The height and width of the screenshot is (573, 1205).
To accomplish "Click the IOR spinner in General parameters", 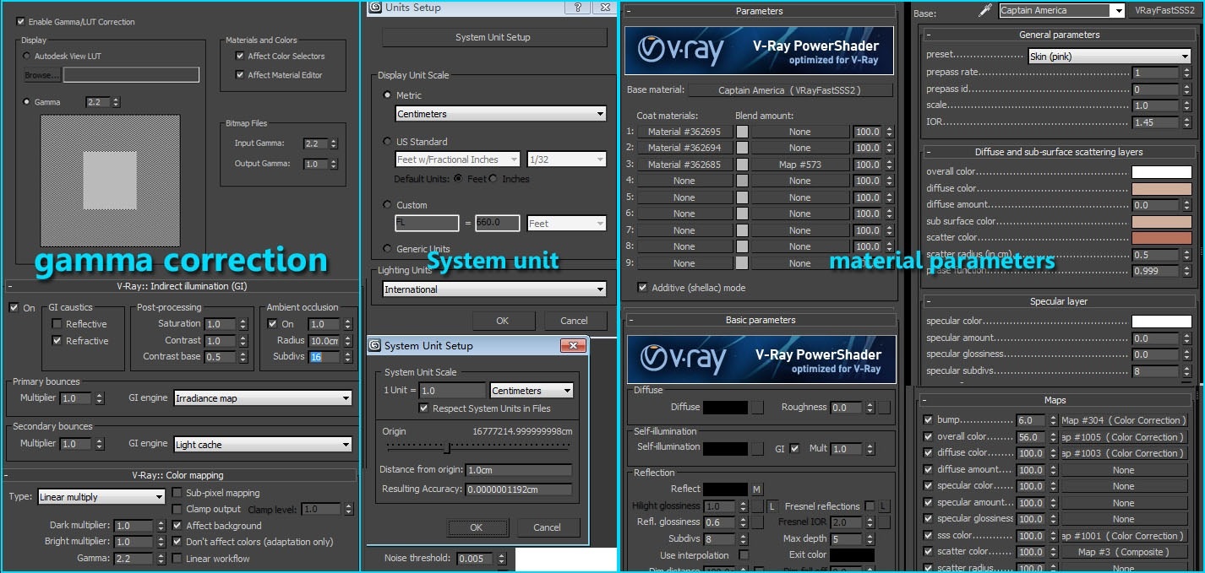I will coord(1186,122).
